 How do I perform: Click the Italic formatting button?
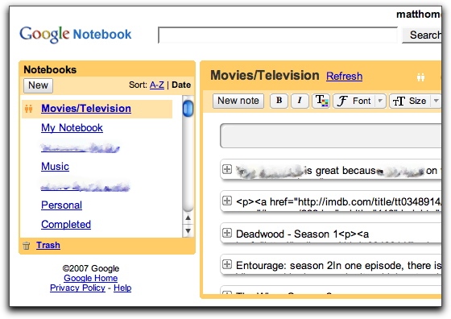[300, 101]
